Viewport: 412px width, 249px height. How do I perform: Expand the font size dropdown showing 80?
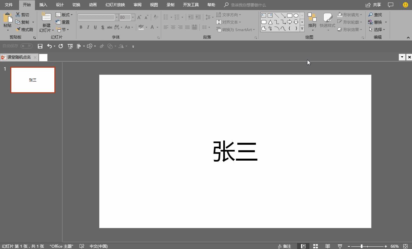tap(132, 17)
